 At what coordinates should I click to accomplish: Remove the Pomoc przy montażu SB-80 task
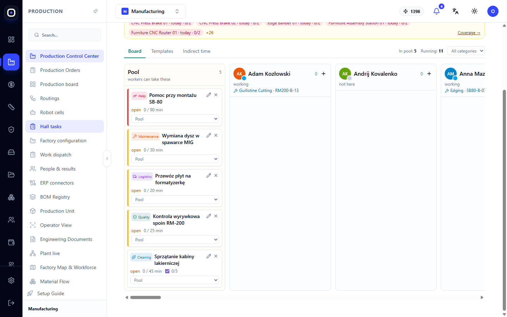[x=216, y=95]
